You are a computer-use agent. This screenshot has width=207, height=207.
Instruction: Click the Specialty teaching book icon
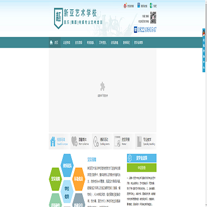pos(139,141)
